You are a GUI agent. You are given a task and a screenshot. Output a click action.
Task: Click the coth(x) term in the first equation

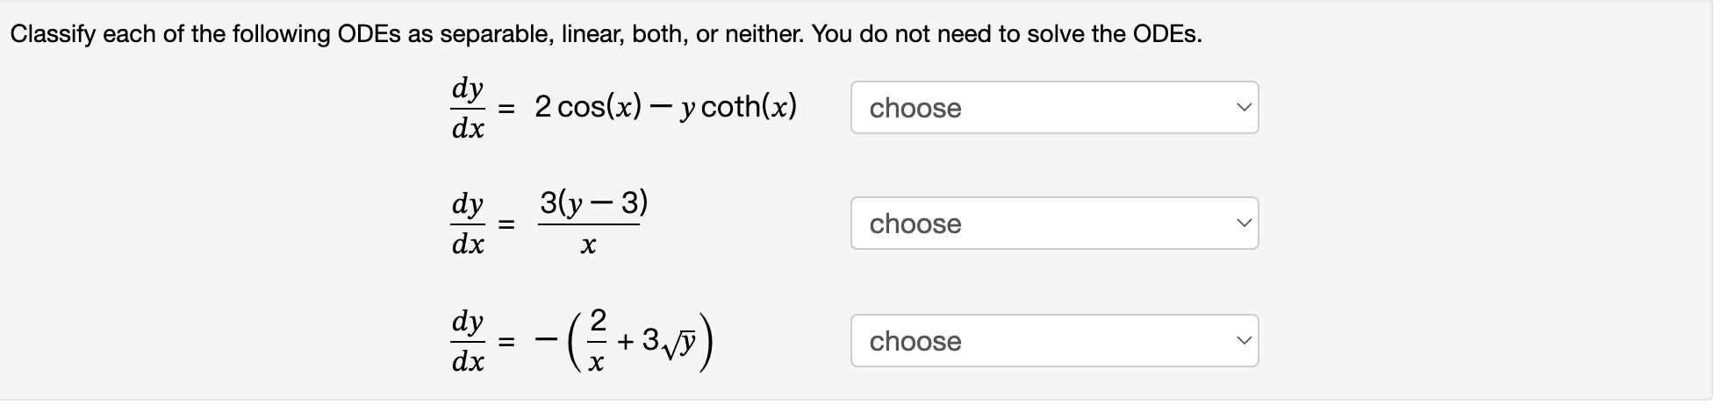coord(749,107)
